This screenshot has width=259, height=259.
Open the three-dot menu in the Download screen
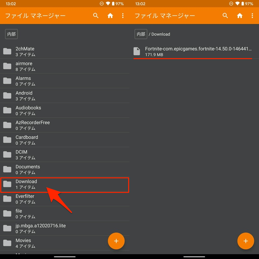point(252,16)
